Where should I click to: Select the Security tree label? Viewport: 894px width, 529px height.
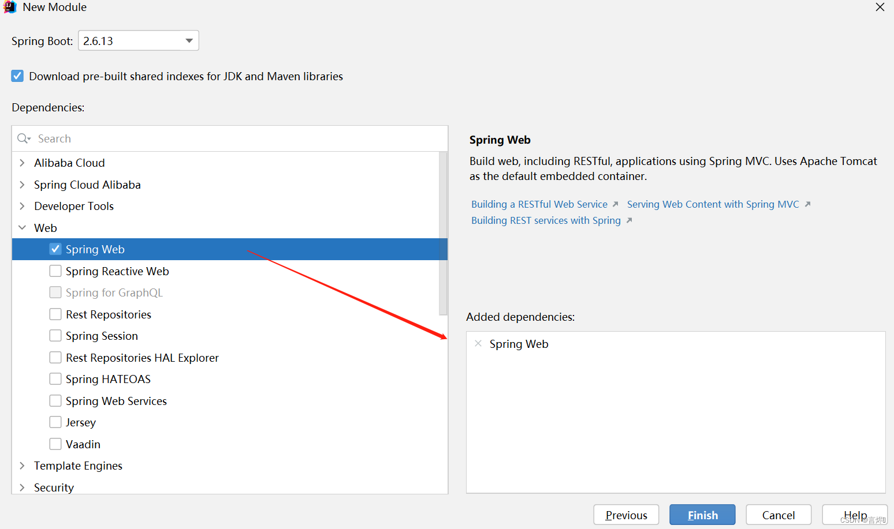54,487
